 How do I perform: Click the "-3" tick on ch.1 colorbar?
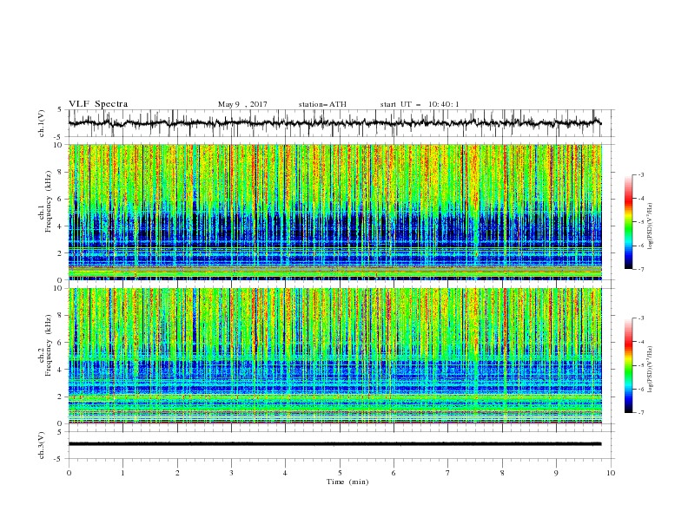640,174
